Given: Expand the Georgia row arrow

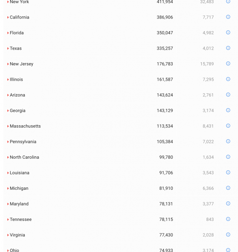Looking at the screenshot, I should [8, 111].
